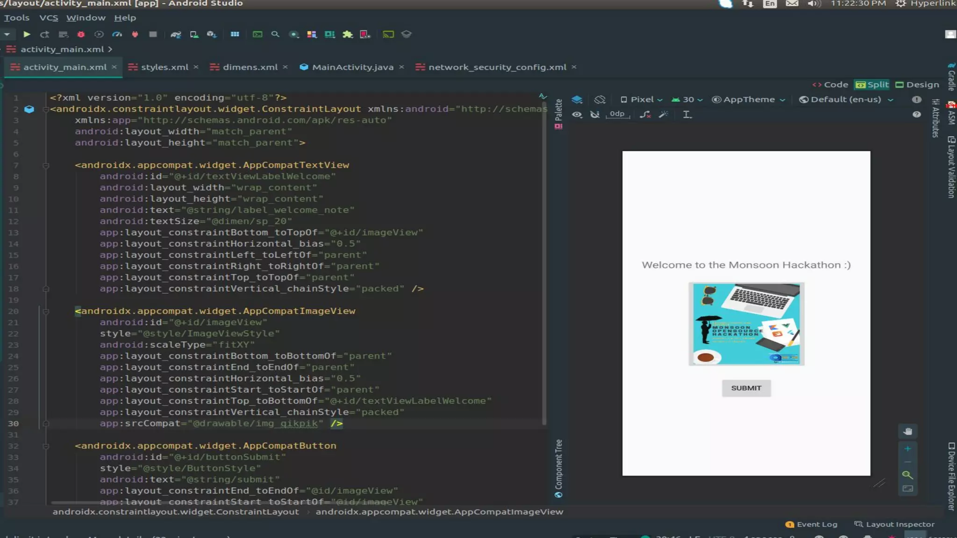Click the green Run app button
This screenshot has height=538, width=957.
(x=27, y=34)
